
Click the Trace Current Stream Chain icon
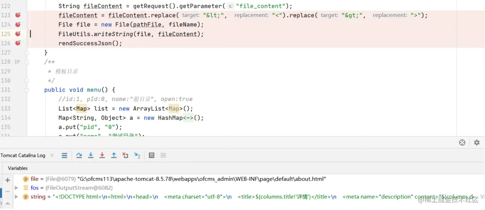pos(163,155)
